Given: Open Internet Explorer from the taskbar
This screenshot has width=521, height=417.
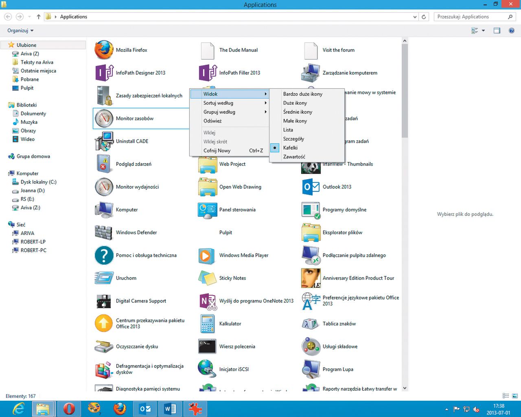Looking at the screenshot, I should [19, 408].
